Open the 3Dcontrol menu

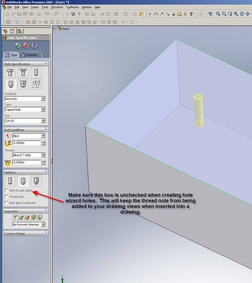point(57,7)
